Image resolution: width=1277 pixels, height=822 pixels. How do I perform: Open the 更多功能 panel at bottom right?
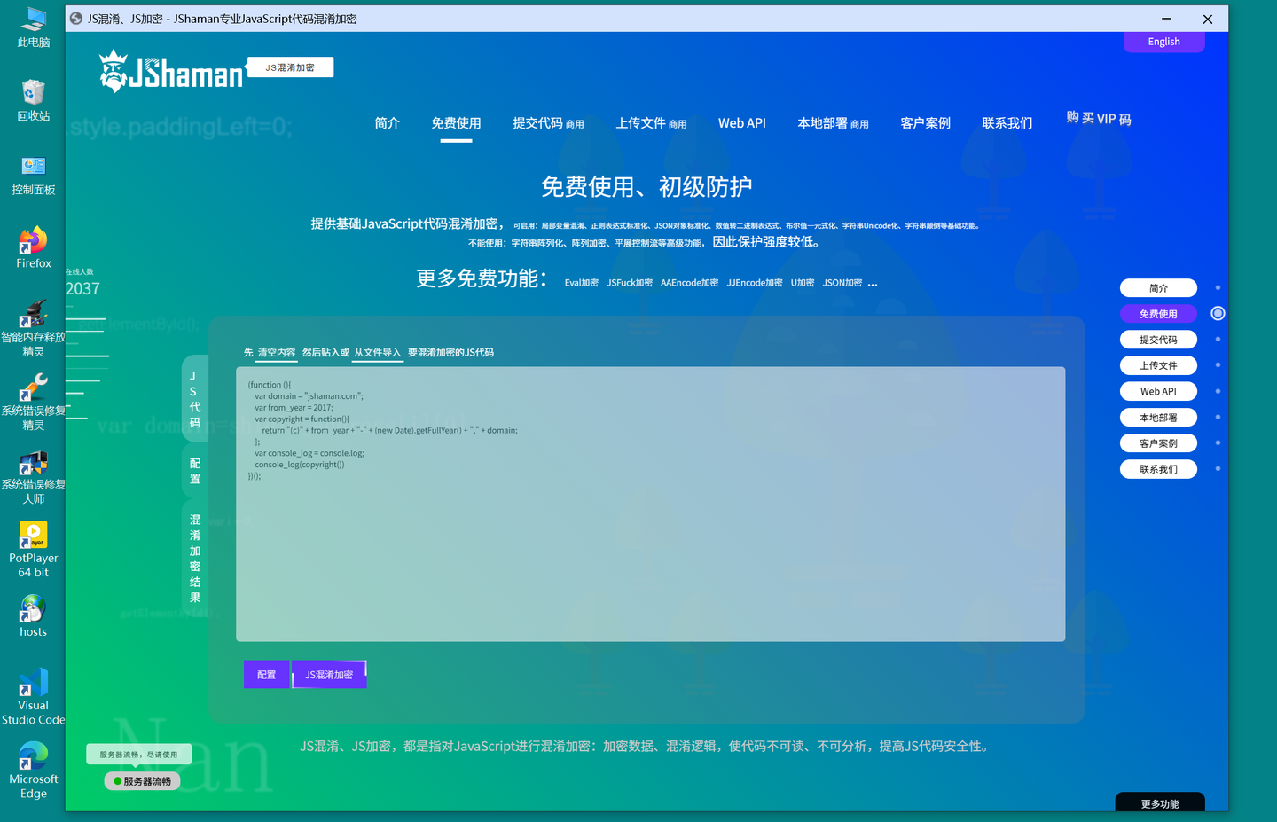pos(1158,802)
